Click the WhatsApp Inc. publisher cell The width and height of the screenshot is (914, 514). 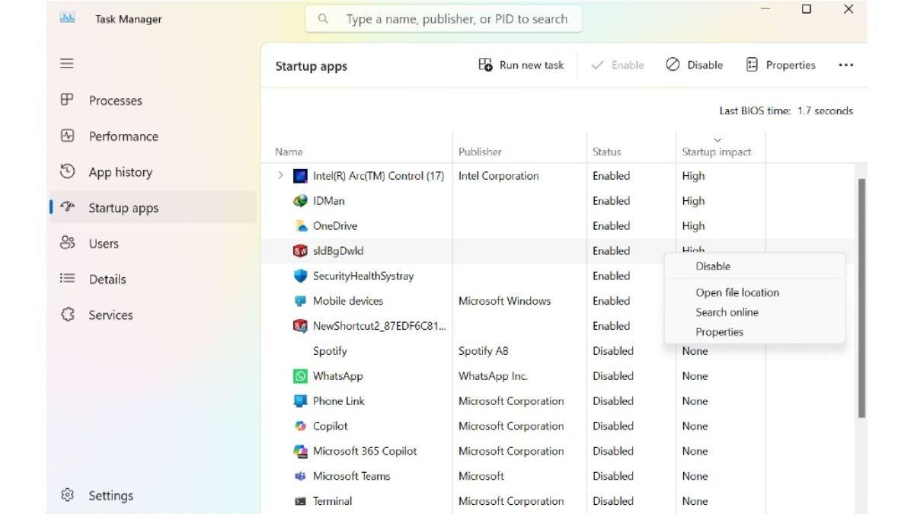coord(493,376)
